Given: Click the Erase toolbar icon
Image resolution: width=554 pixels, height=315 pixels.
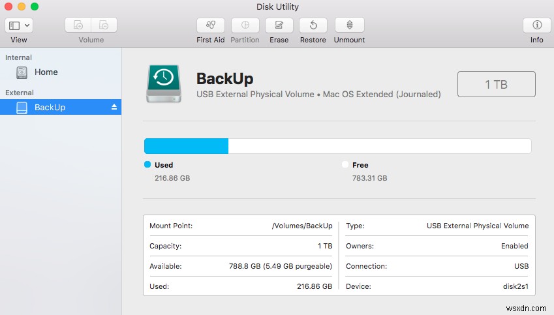Looking at the screenshot, I should click(x=279, y=25).
